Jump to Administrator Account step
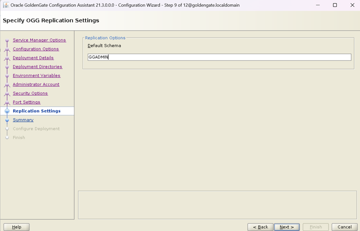Viewport: 360px width, 231px height. 36,84
